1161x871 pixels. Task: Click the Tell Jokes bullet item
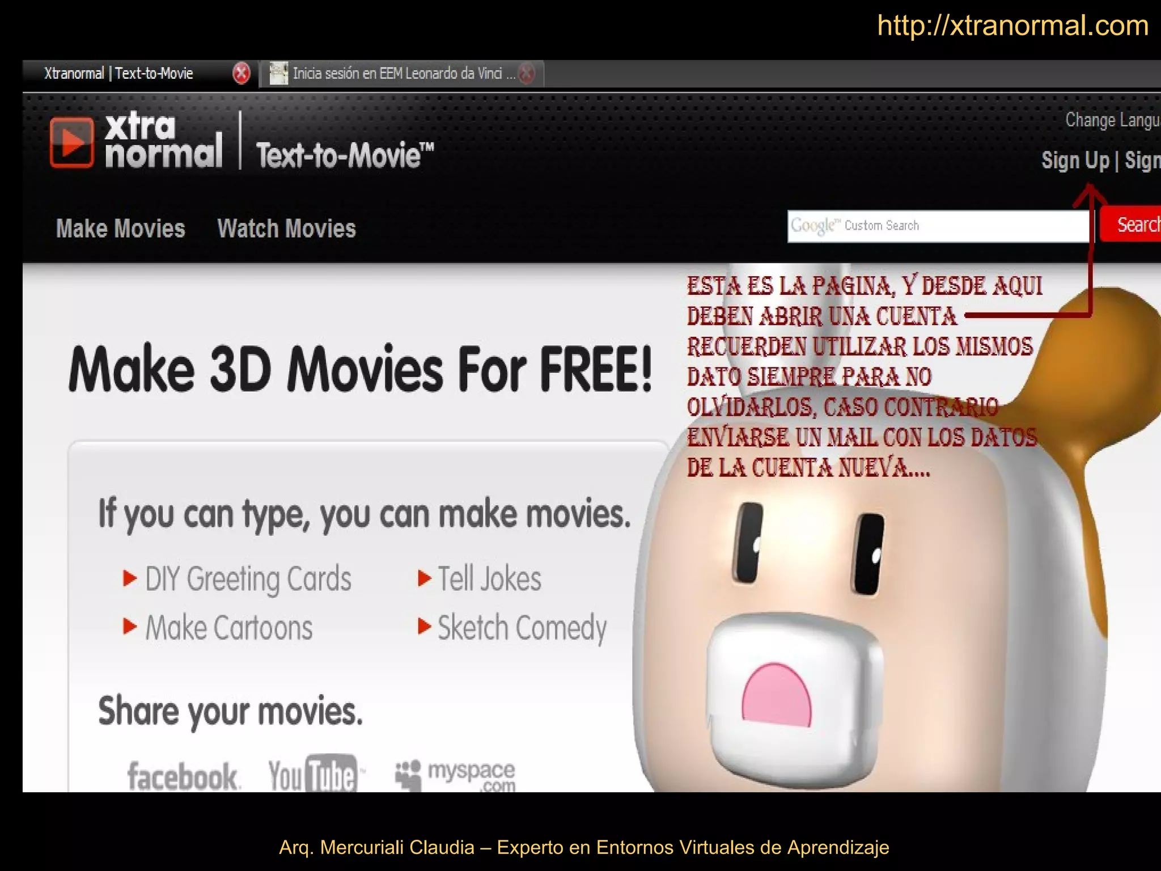click(489, 578)
